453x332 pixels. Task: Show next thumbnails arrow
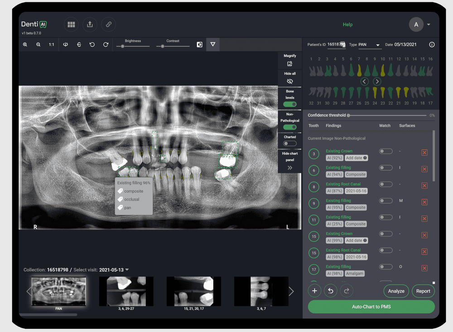click(x=291, y=291)
